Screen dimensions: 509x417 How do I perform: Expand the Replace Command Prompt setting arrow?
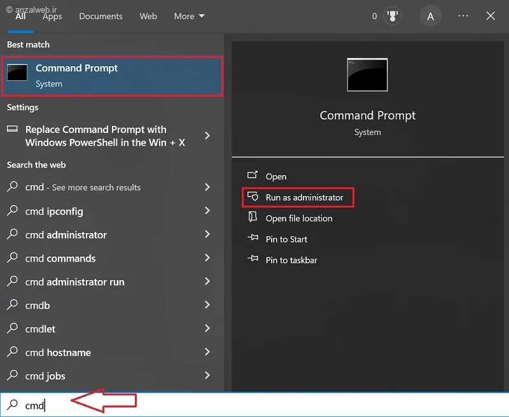(x=207, y=136)
